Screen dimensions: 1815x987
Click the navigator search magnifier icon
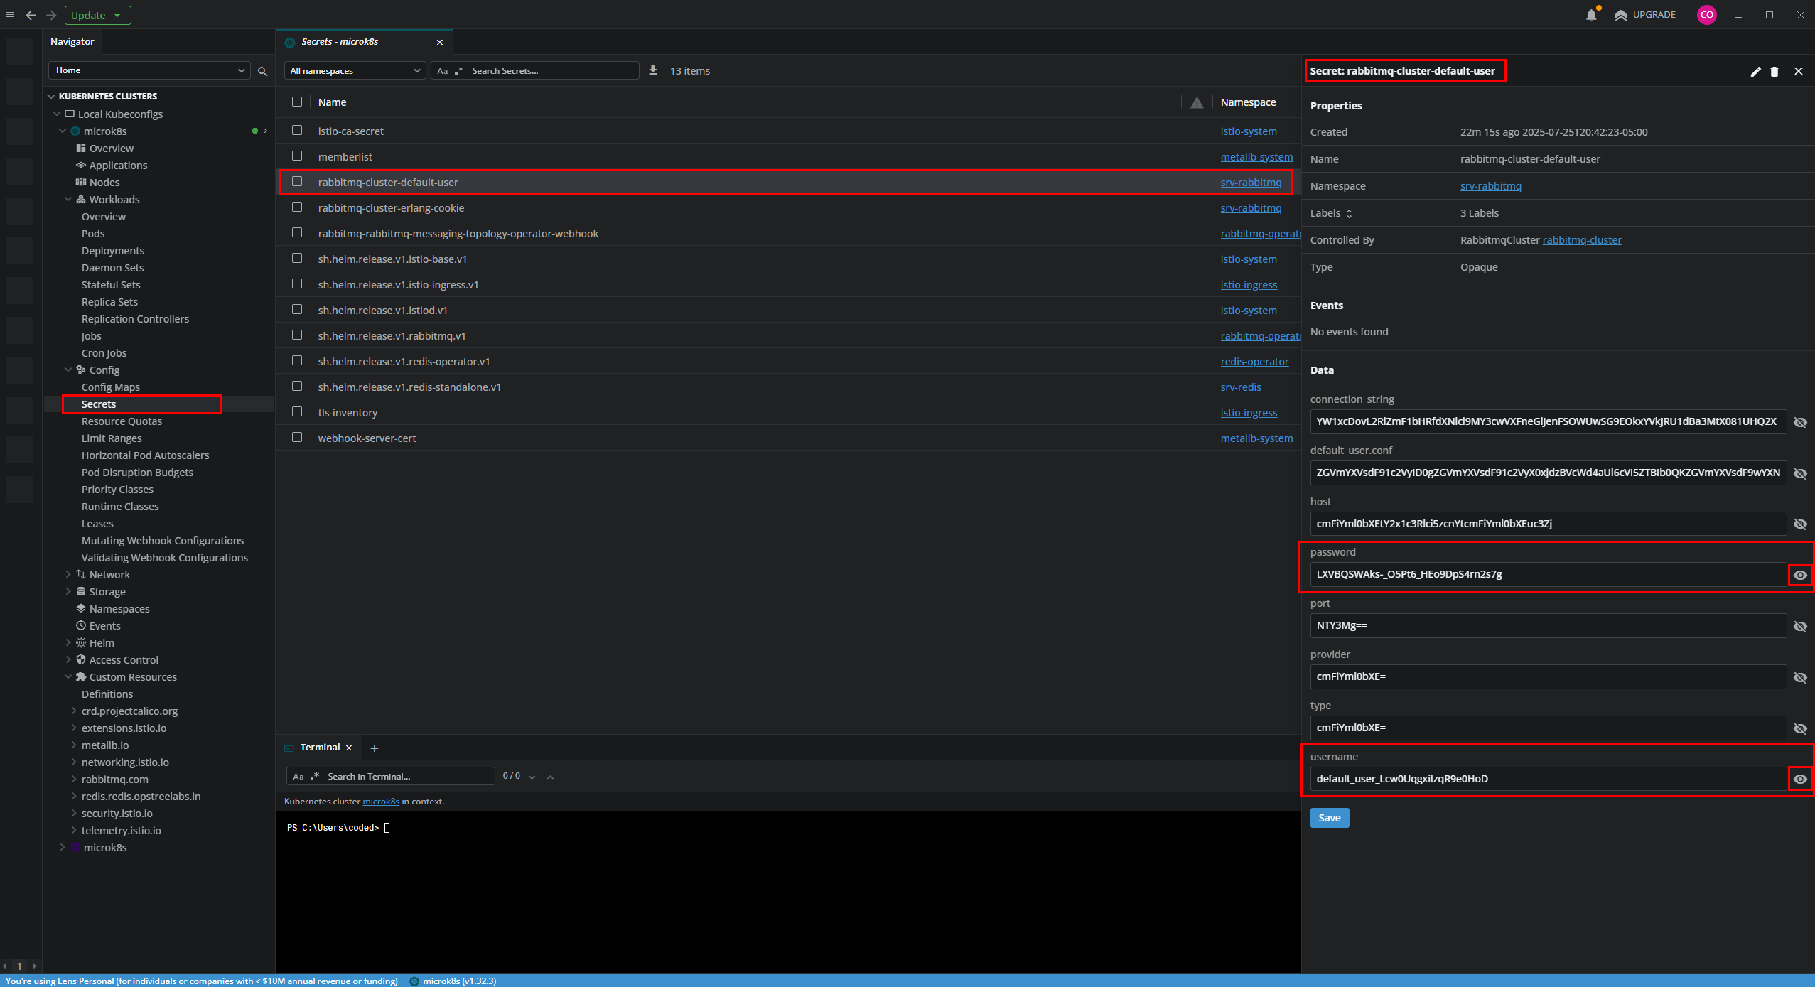(262, 71)
